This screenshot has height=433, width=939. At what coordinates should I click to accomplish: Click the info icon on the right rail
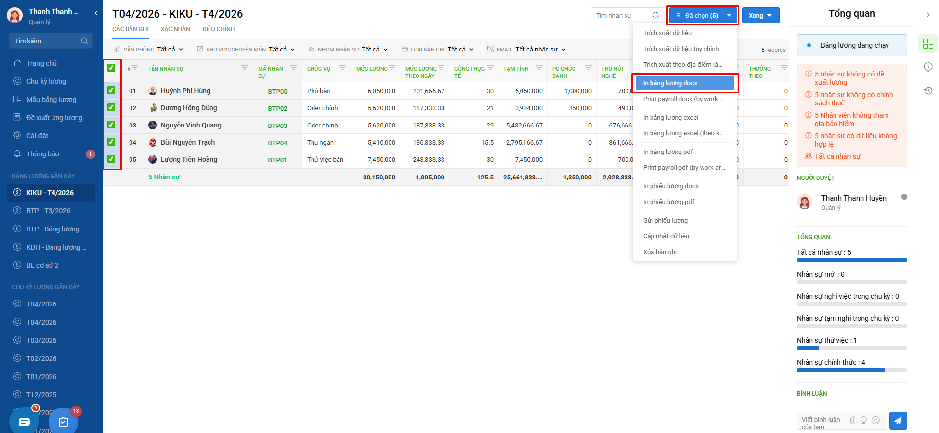928,67
